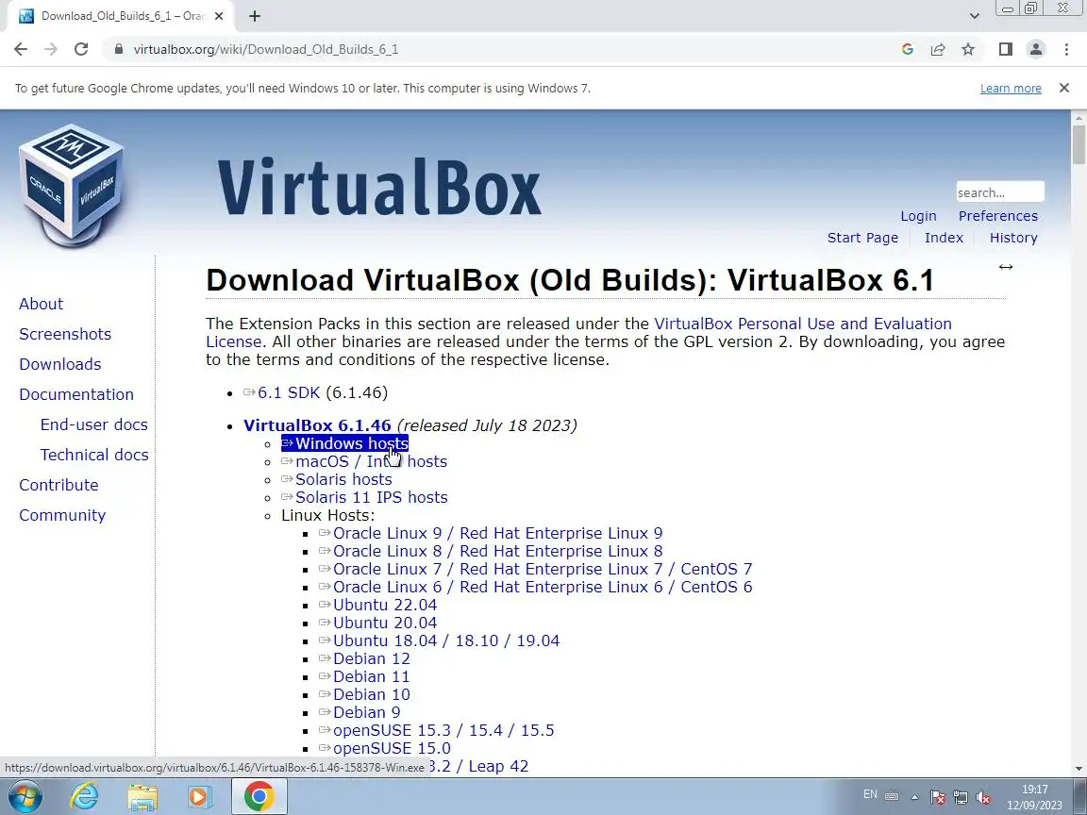Open a new tab with plus button
The height and width of the screenshot is (815, 1087).
pos(255,16)
